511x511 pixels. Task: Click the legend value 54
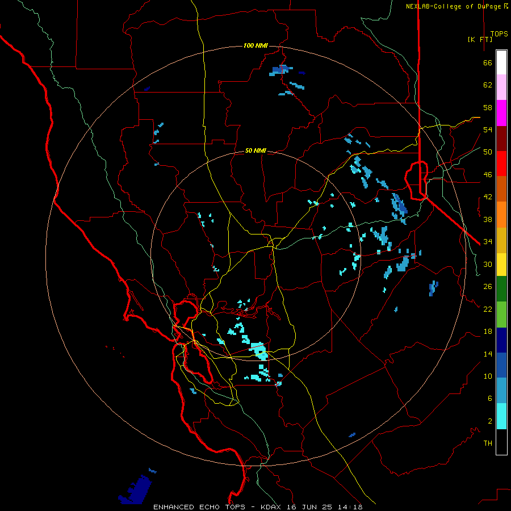pos(488,129)
